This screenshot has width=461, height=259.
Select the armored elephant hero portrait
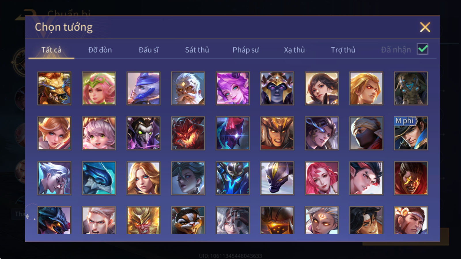(x=411, y=88)
